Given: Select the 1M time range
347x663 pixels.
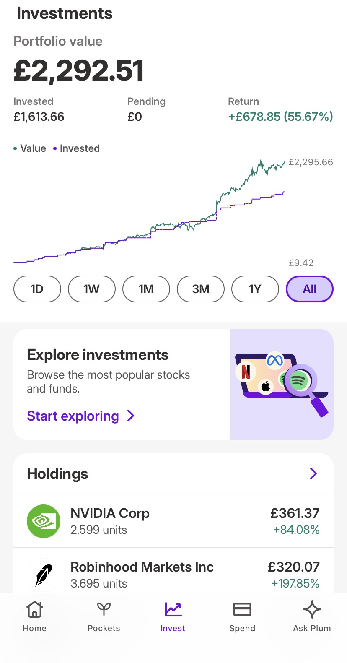Looking at the screenshot, I should pos(146,289).
